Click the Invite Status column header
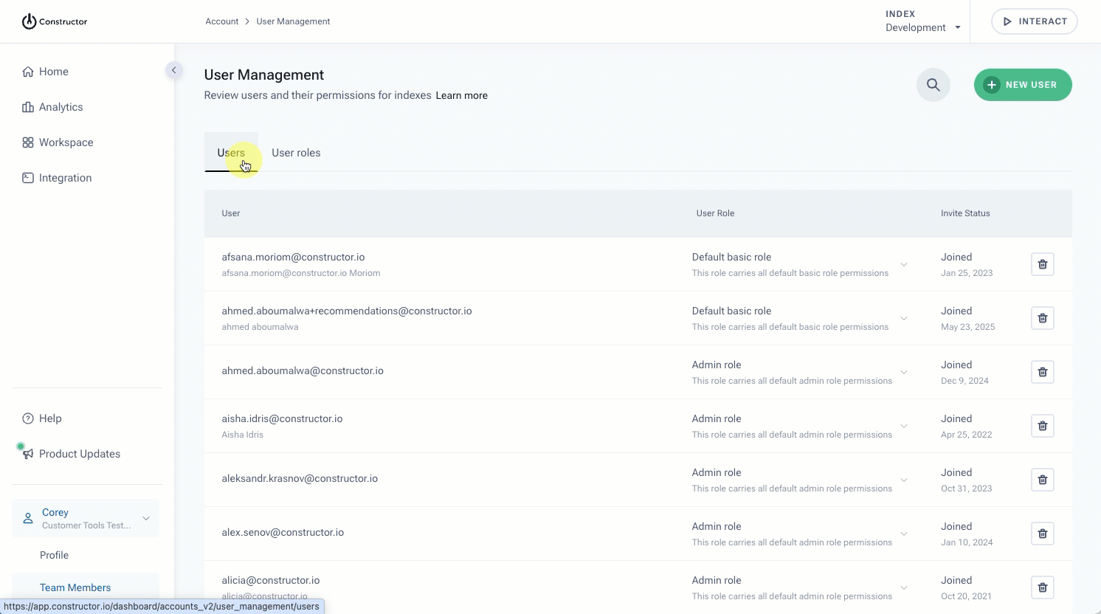The image size is (1101, 614). pyautogui.click(x=965, y=213)
